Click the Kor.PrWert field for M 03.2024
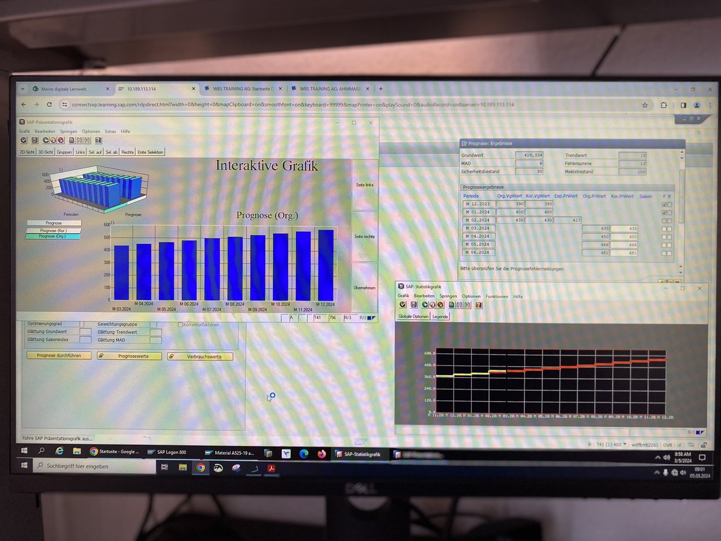Image resolution: width=721 pixels, height=541 pixels. coord(624,229)
